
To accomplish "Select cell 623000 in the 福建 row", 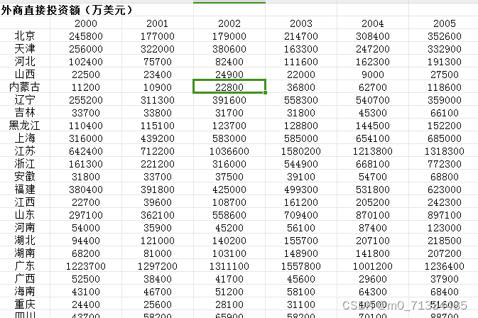I will (x=445, y=190).
